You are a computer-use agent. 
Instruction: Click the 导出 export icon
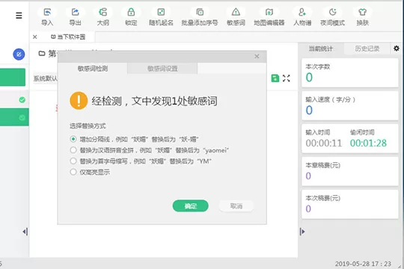(75, 16)
